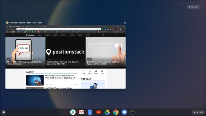Open the Google Play Store from the shelf
206x116 pixels.
coord(73,112)
